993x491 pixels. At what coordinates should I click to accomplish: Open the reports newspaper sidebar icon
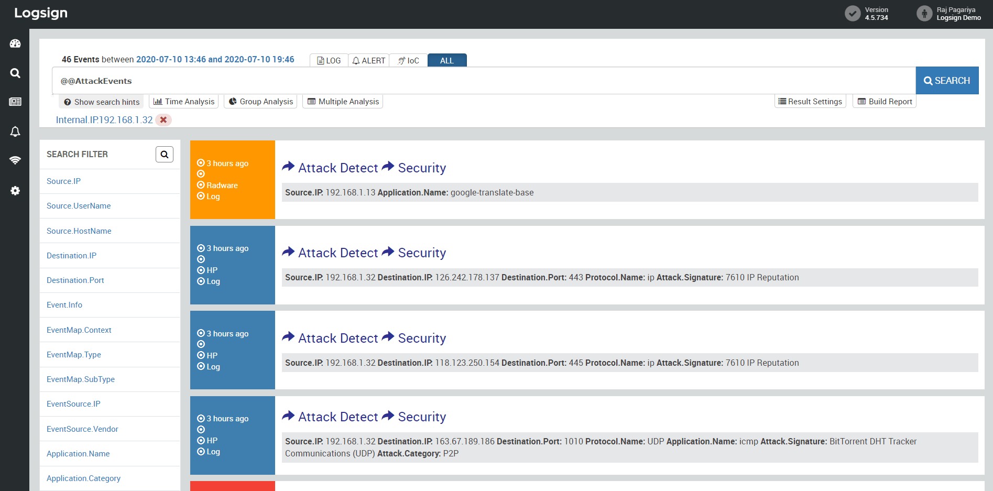tap(15, 102)
